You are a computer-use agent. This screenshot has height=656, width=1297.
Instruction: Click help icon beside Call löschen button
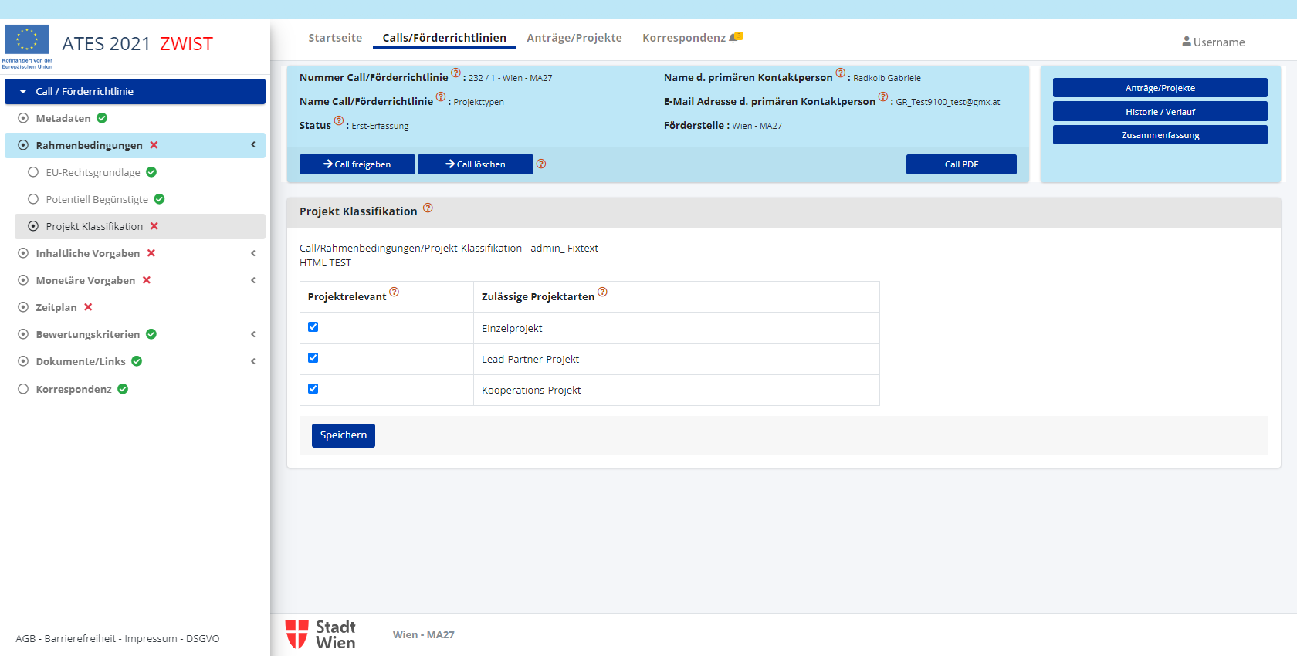pyautogui.click(x=541, y=164)
